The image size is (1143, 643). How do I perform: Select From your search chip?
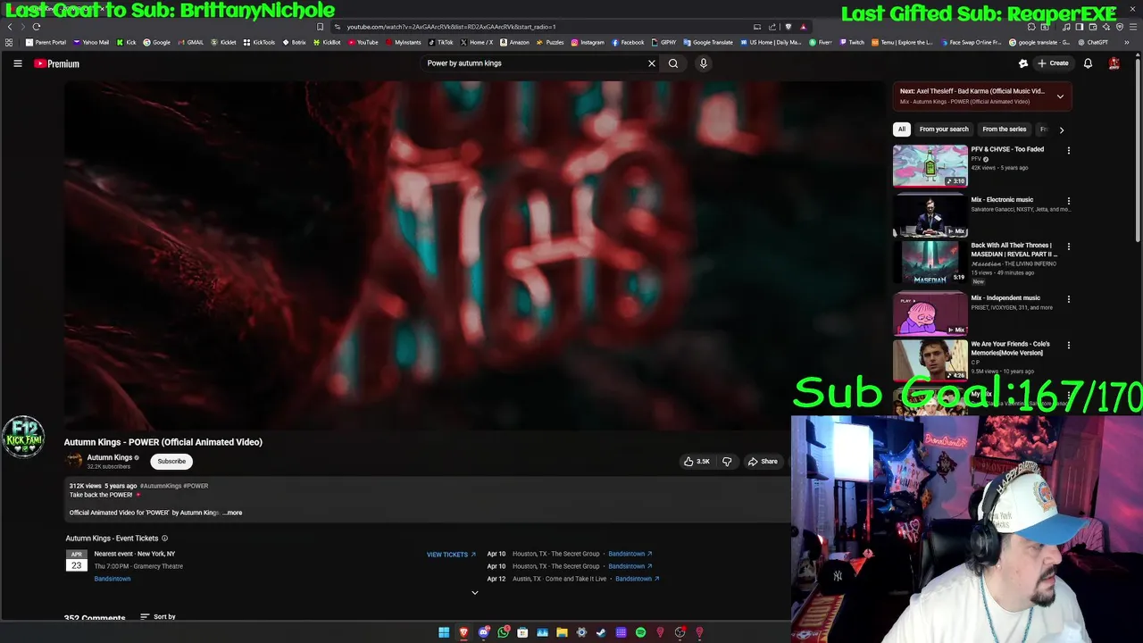pyautogui.click(x=944, y=129)
